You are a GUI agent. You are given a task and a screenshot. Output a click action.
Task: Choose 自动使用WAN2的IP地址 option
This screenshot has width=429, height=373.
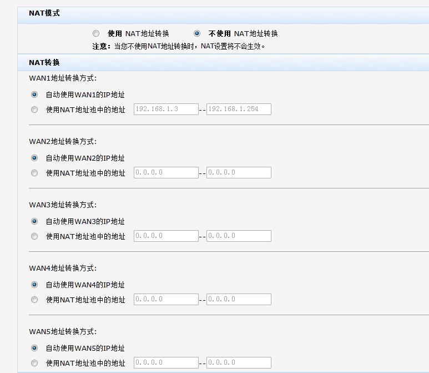point(34,158)
